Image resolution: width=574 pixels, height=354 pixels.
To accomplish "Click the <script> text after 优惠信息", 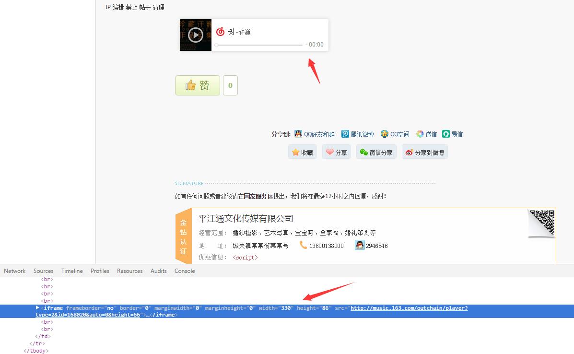I will (x=245, y=258).
